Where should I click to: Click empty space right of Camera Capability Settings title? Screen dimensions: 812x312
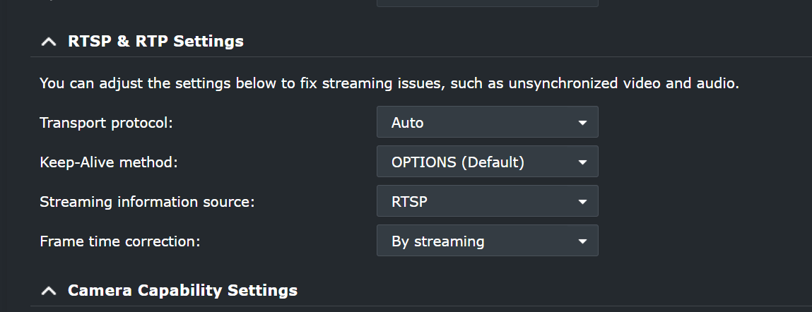551,291
